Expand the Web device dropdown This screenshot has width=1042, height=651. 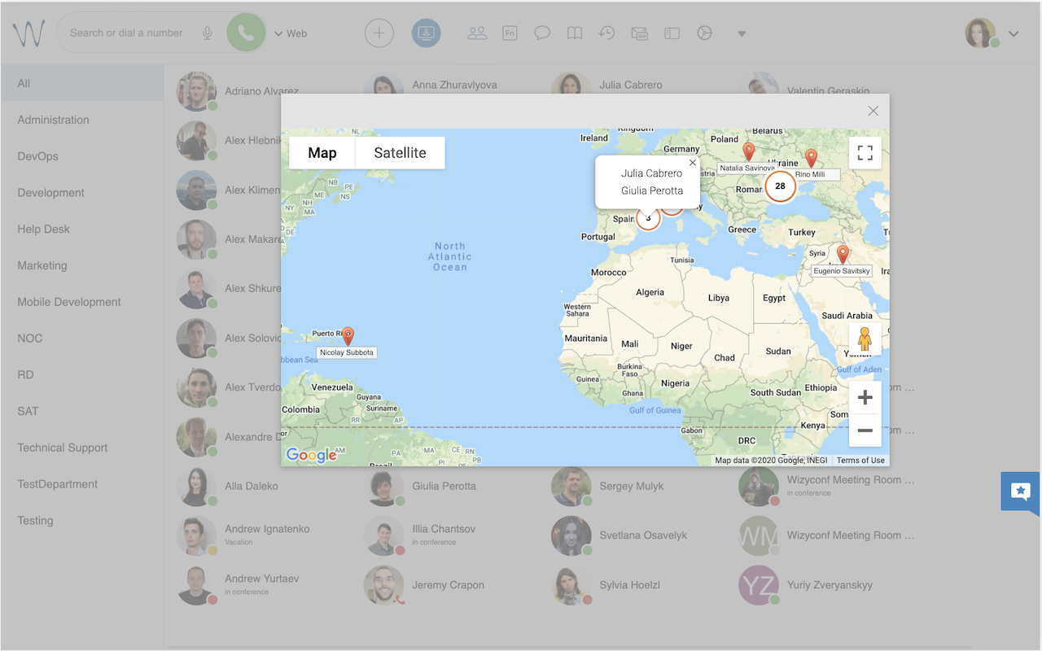click(x=291, y=33)
